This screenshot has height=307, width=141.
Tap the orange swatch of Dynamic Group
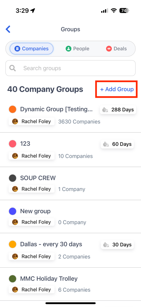pos(12,109)
